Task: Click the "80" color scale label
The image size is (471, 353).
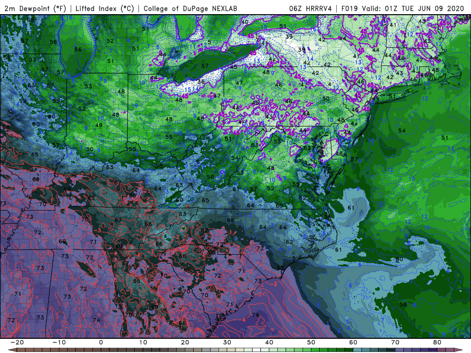Action: point(437,342)
